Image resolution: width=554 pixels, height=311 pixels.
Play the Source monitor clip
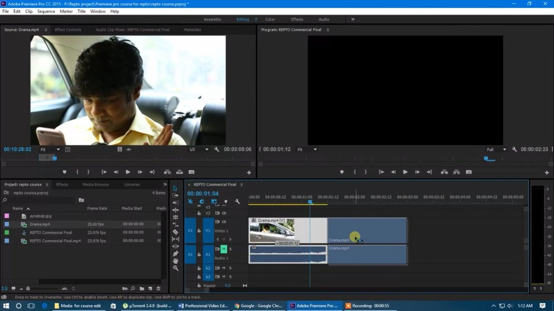pos(128,172)
